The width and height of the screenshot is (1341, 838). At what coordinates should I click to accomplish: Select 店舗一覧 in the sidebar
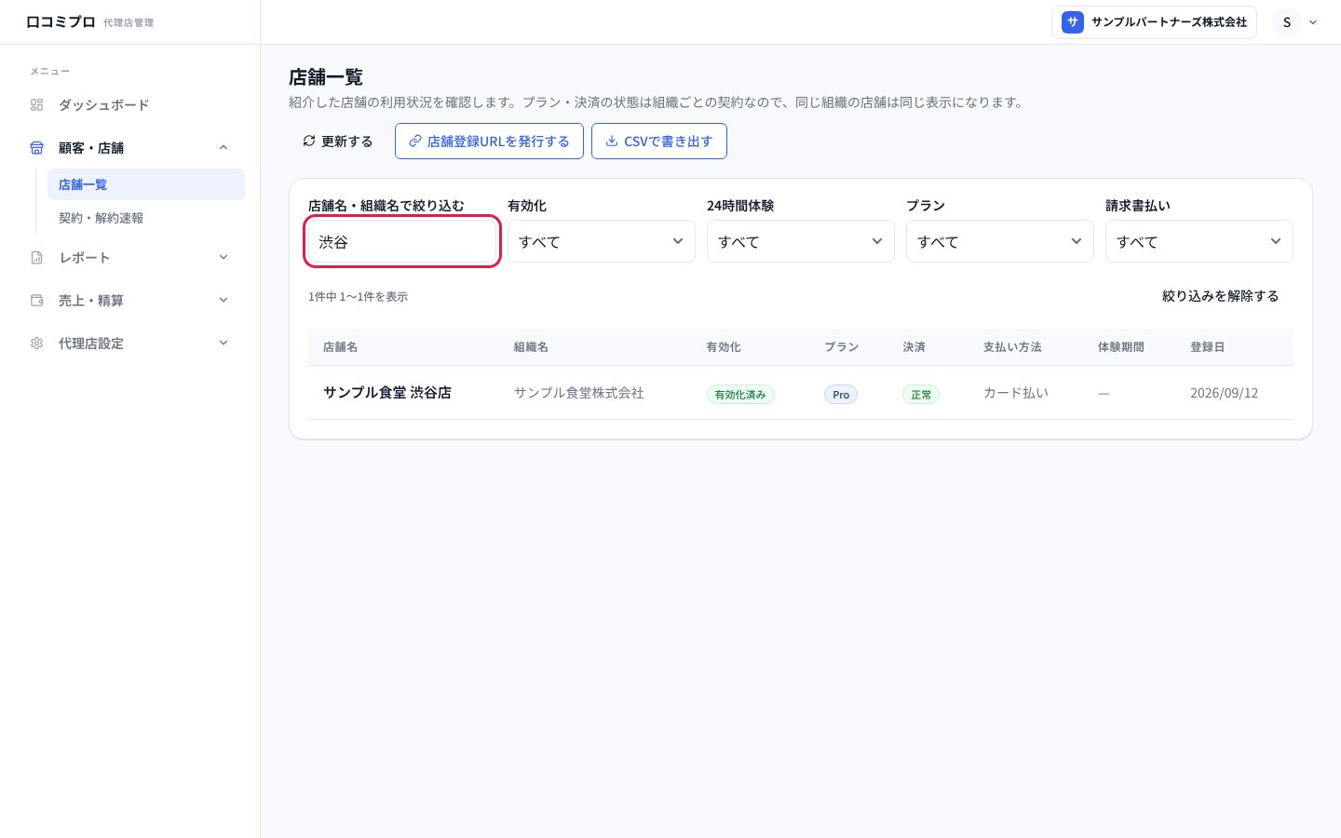coord(146,184)
